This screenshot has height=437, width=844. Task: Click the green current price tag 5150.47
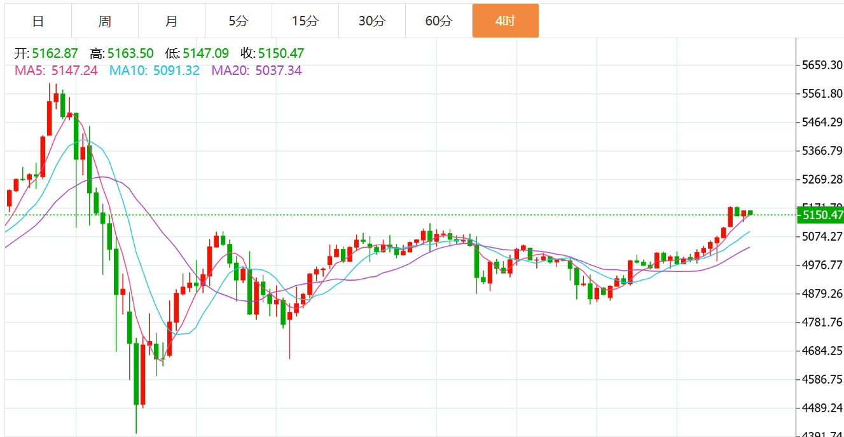pos(821,215)
